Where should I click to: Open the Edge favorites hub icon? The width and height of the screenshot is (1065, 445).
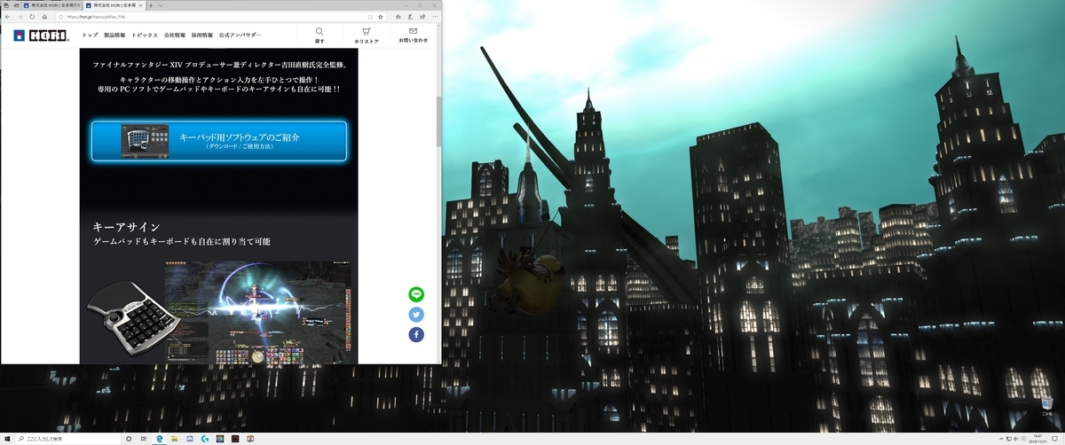click(x=398, y=17)
